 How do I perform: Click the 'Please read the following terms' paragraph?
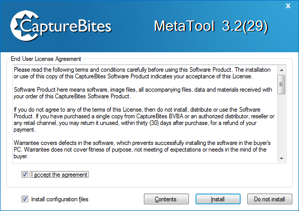tap(142, 73)
